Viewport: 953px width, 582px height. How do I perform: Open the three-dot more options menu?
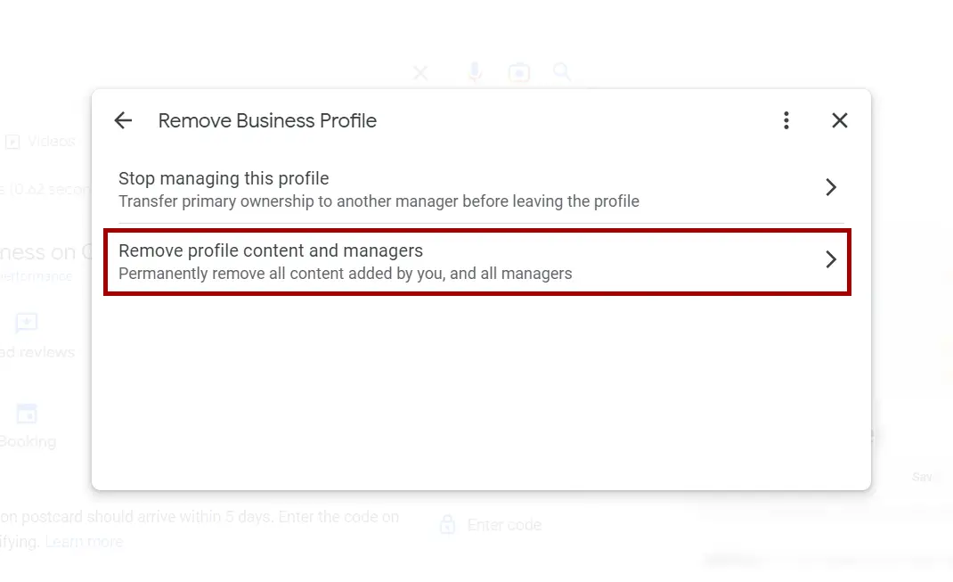click(786, 120)
